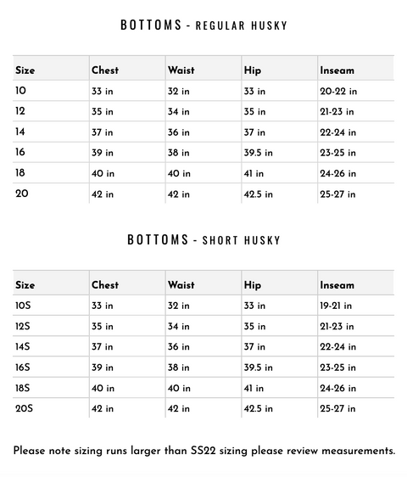Select size 16S row label
407x477 pixels.
(x=23, y=367)
